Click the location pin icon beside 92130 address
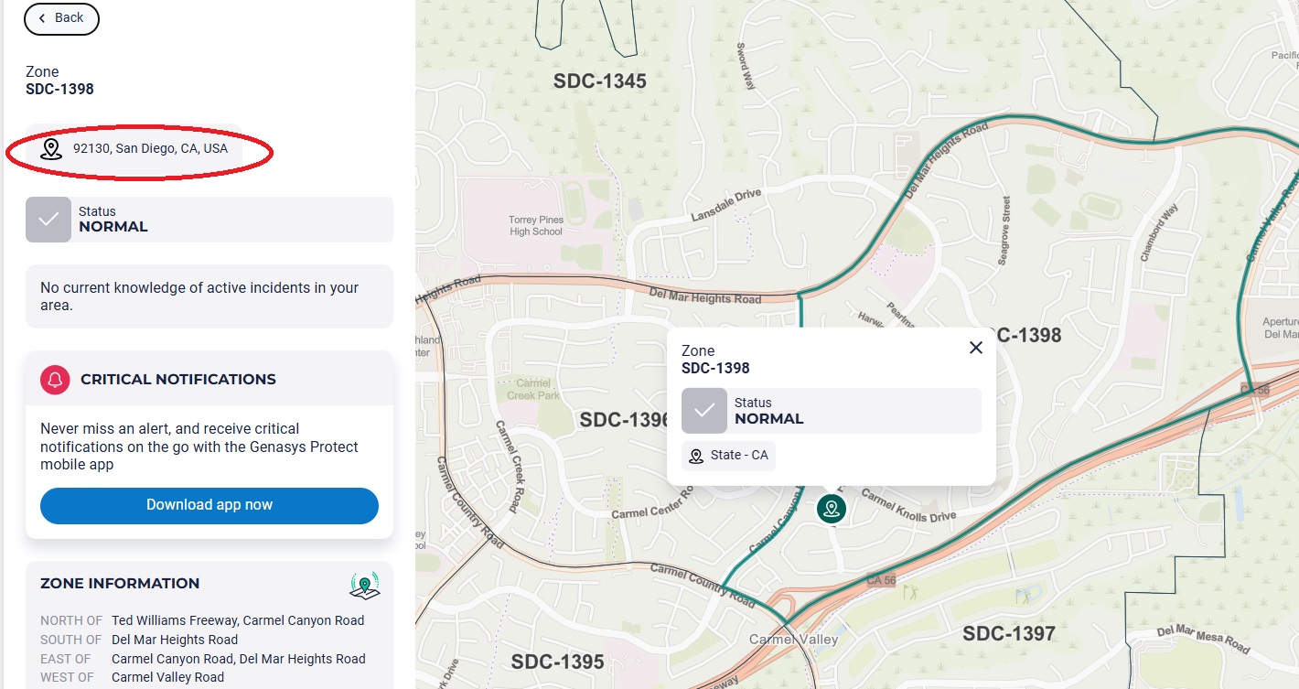This screenshot has height=689, width=1299. click(51, 149)
